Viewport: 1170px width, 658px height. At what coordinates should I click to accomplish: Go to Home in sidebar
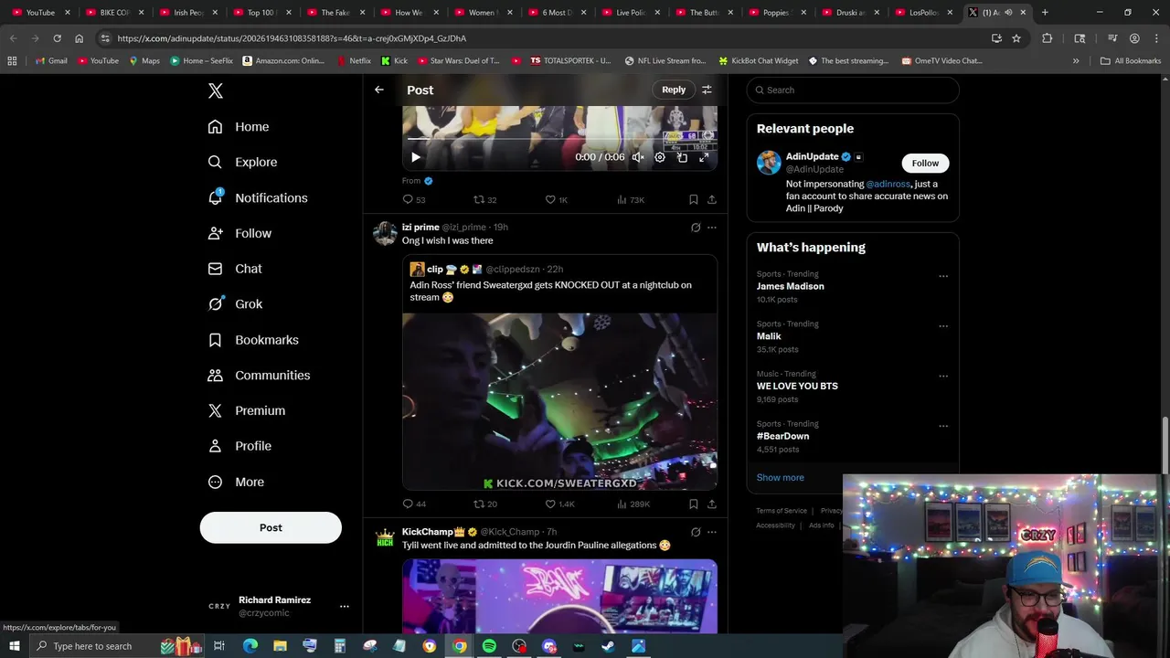[239, 127]
